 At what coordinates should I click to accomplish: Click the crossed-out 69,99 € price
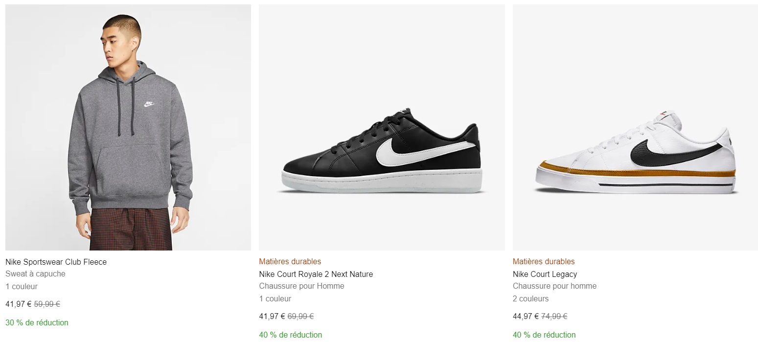pyautogui.click(x=300, y=316)
